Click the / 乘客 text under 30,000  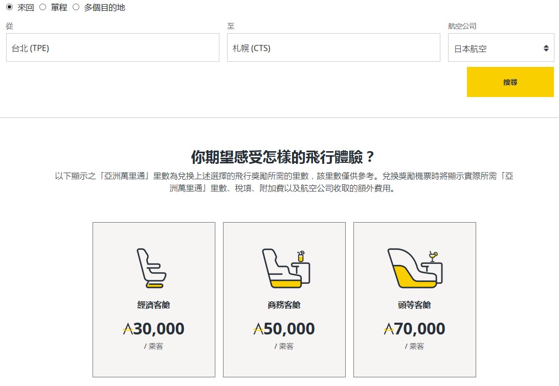153,346
